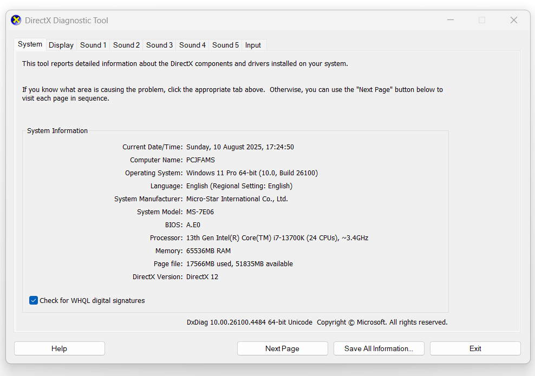Open the Sound 5 tab

[225, 45]
